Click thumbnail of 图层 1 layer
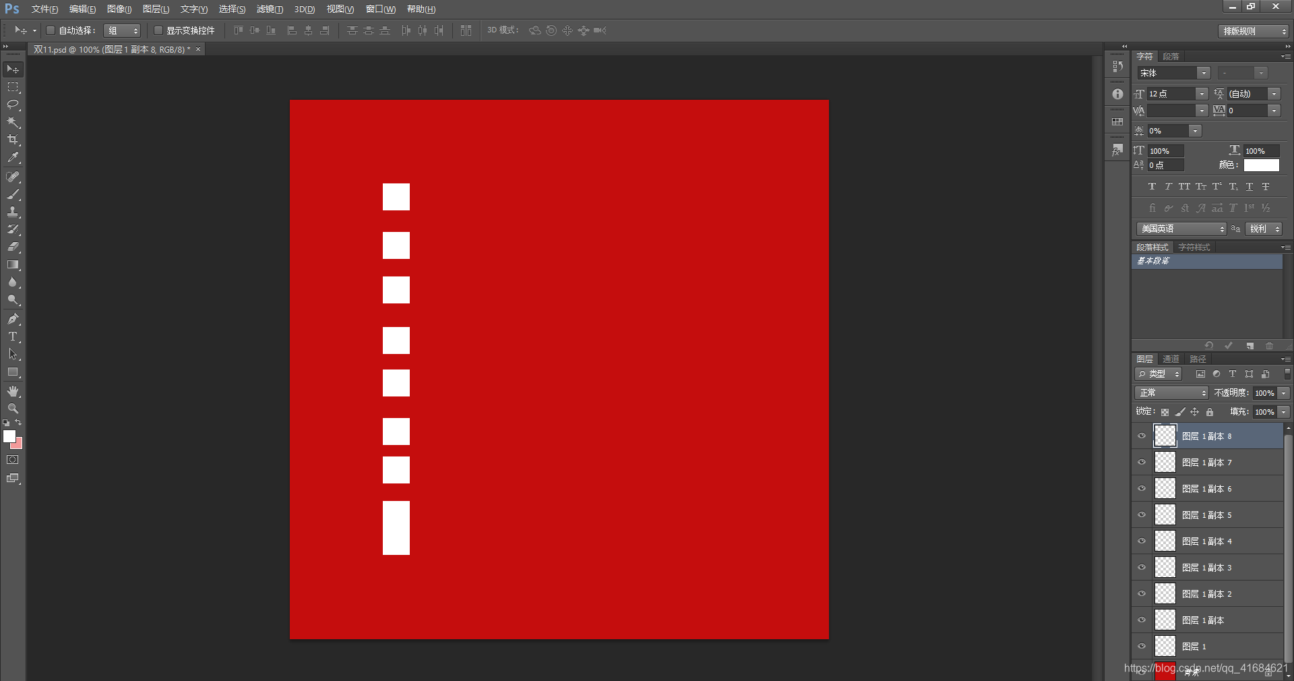The width and height of the screenshot is (1294, 681). tap(1165, 647)
